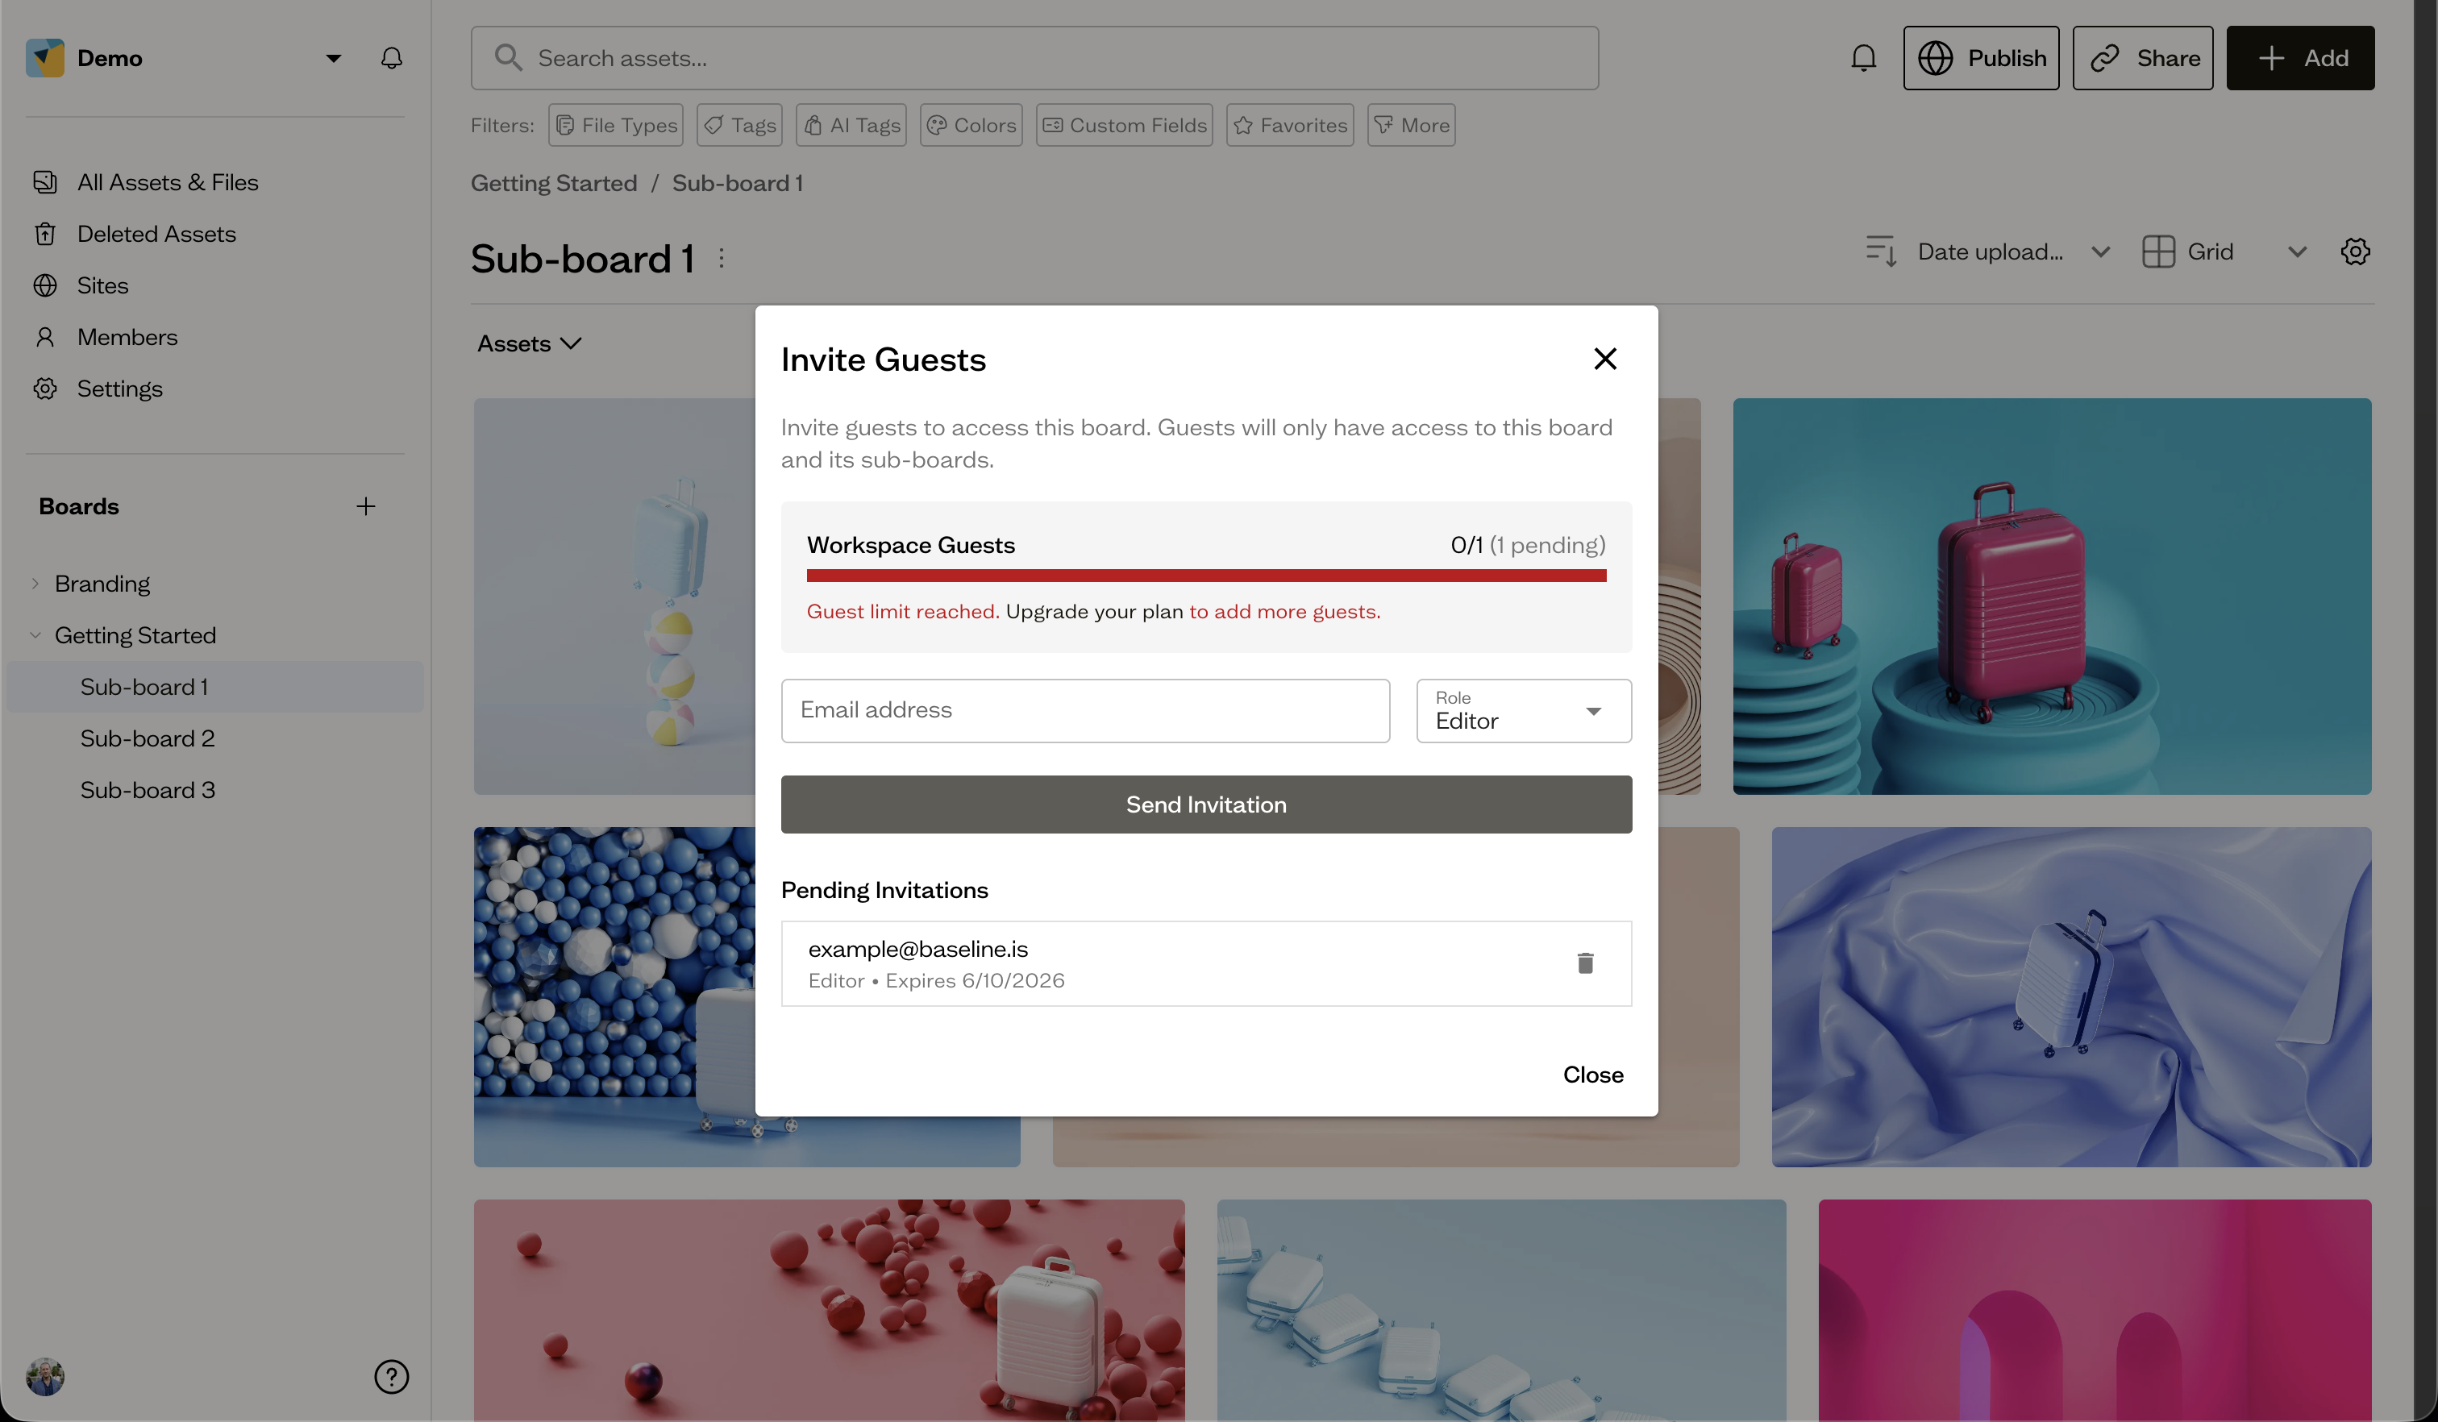Image resolution: width=2438 pixels, height=1422 pixels.
Task: Open sidebar notifications bell icon
Action: [391, 58]
